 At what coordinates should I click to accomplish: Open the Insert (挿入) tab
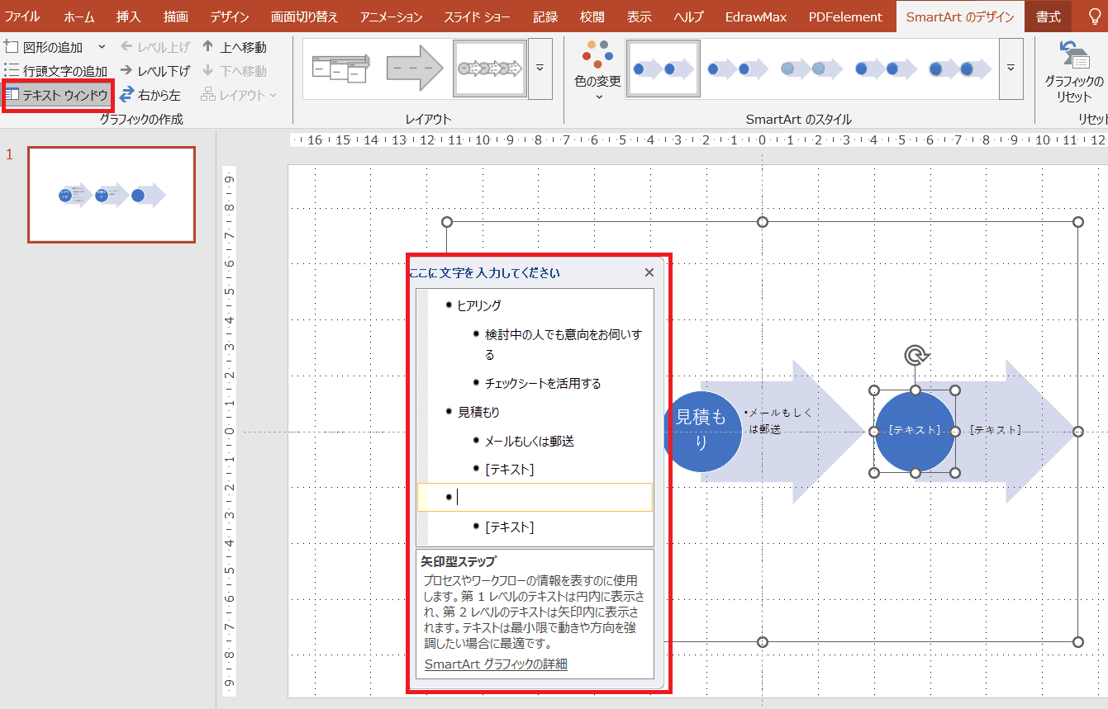[x=128, y=17]
